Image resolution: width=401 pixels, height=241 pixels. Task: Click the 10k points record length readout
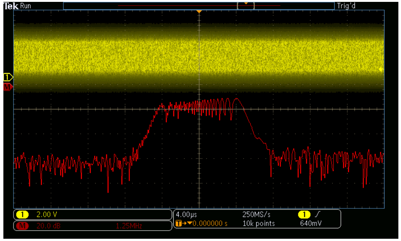coord(258,224)
